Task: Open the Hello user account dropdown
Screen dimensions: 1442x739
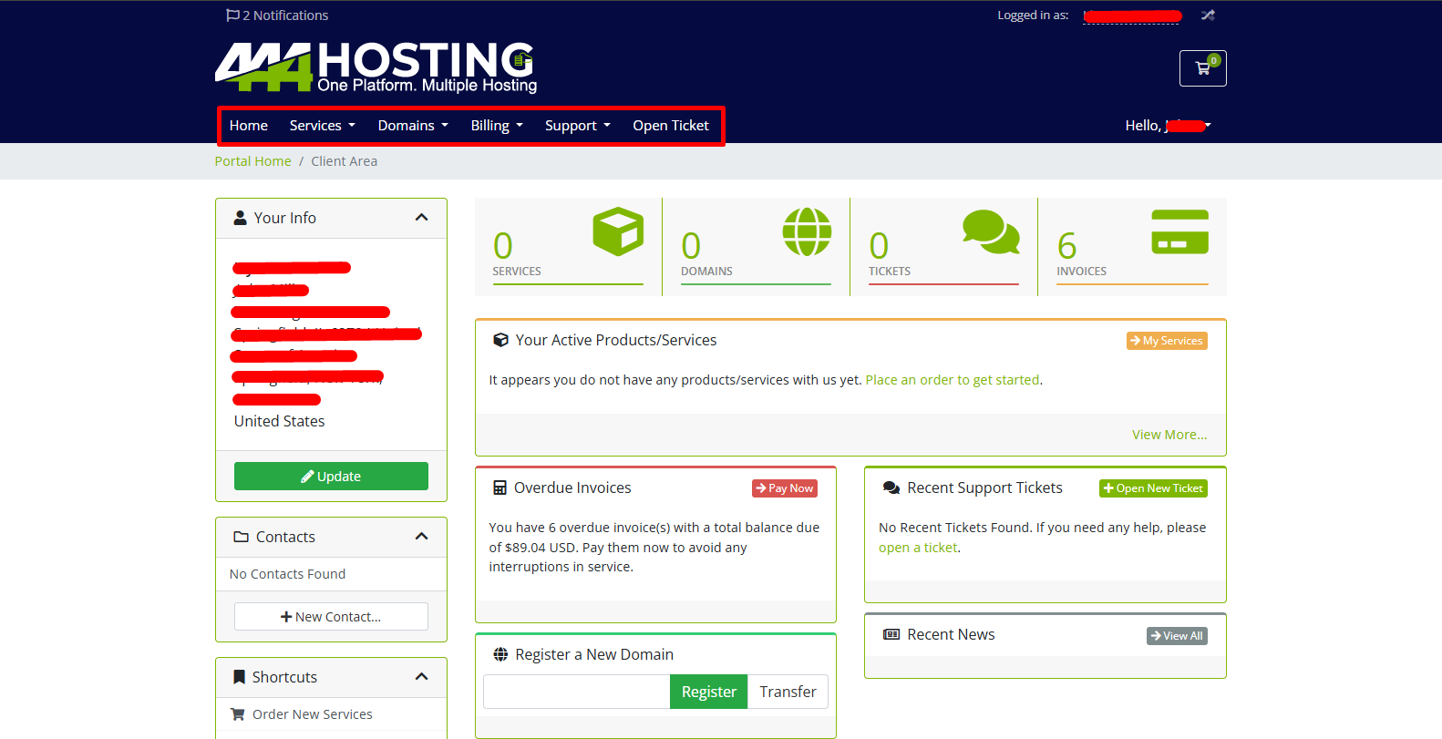Action: pyautogui.click(x=1167, y=126)
